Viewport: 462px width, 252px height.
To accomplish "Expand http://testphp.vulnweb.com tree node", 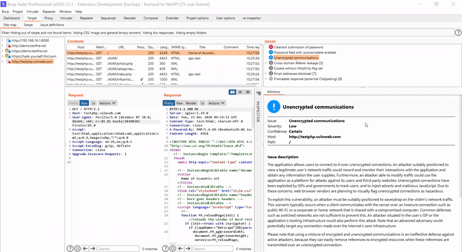I will pos(2,62).
